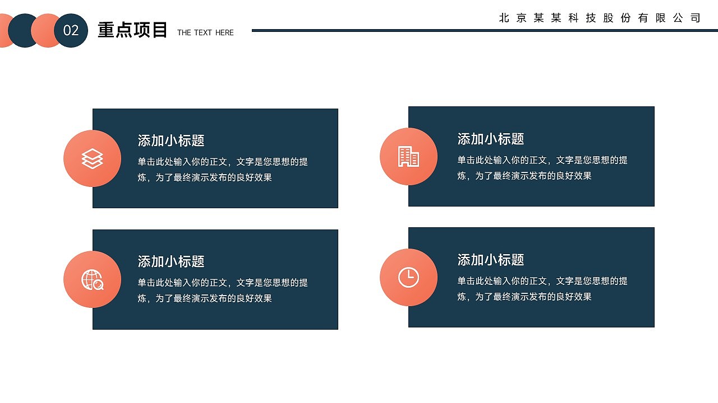Click the body text of the top-left card
The height and width of the screenshot is (403, 718).
tap(222, 168)
